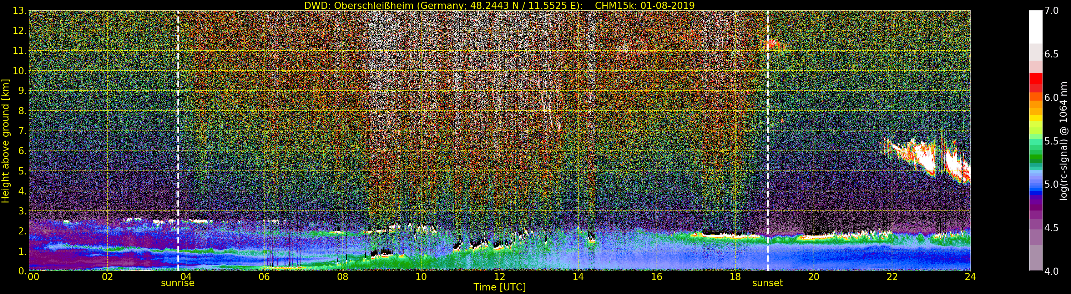Viewport: 1071px width, 294px height.
Task: Click the height axis tick label '4.'
Action: click(x=22, y=191)
